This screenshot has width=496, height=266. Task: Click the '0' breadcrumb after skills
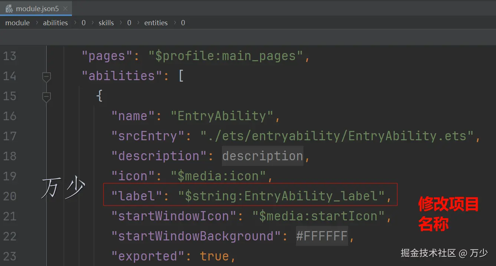coord(129,23)
